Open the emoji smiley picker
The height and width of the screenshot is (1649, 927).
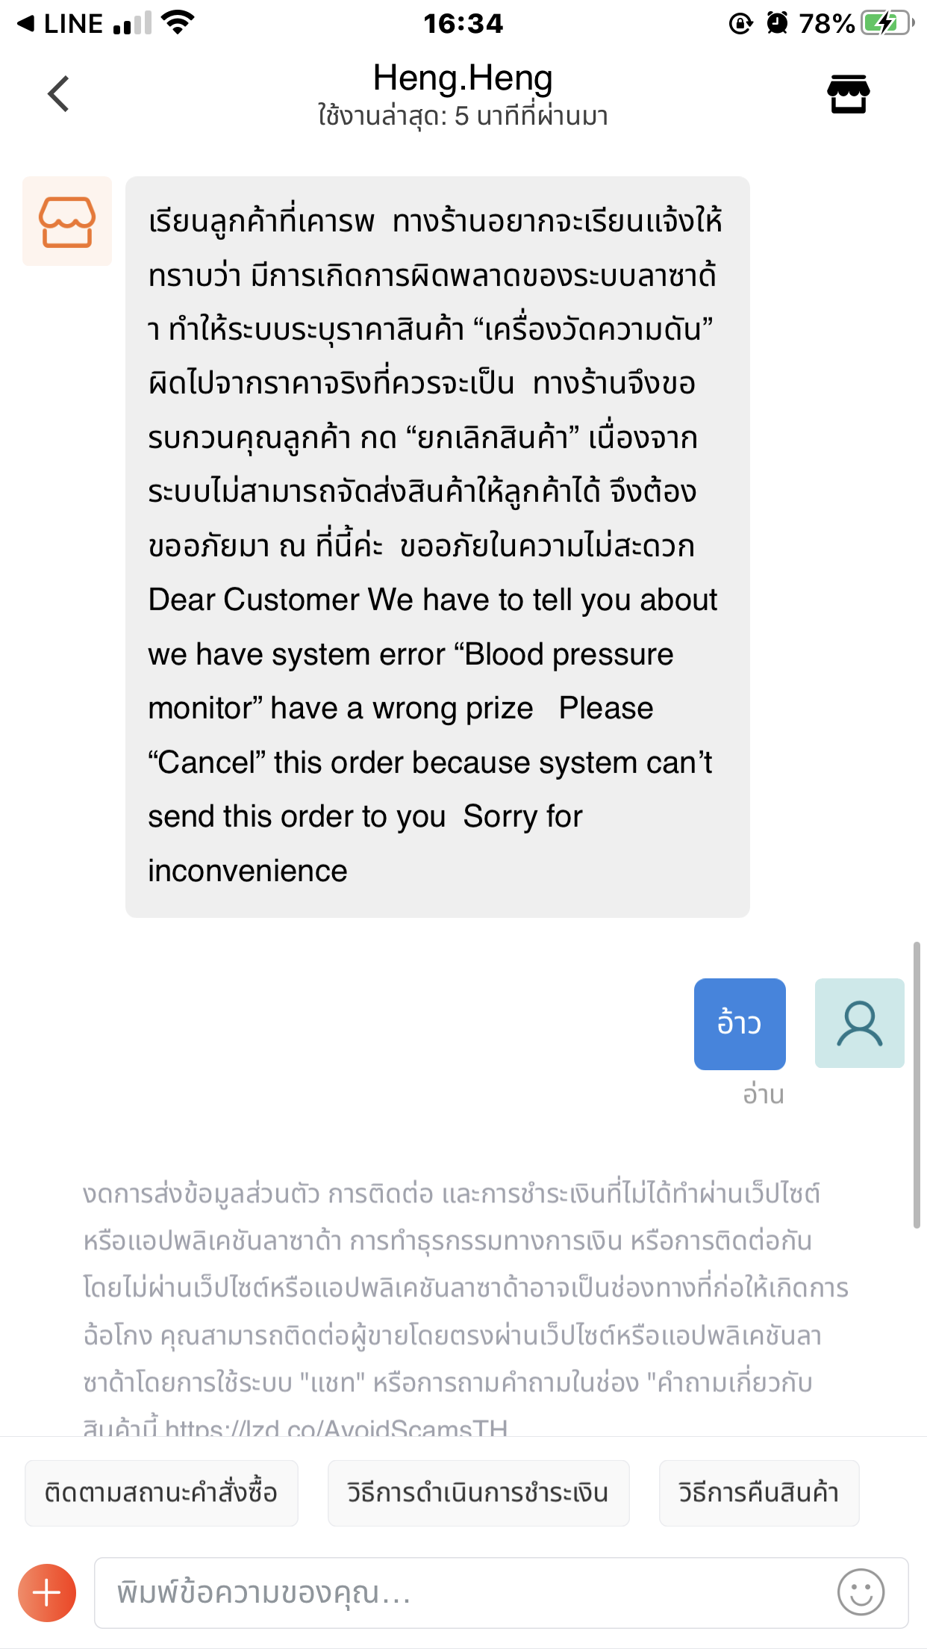click(861, 1591)
